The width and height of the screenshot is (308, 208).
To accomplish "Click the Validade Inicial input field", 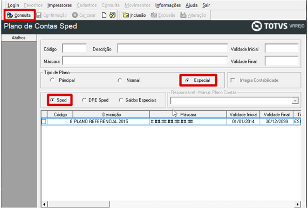I will tap(282, 48).
